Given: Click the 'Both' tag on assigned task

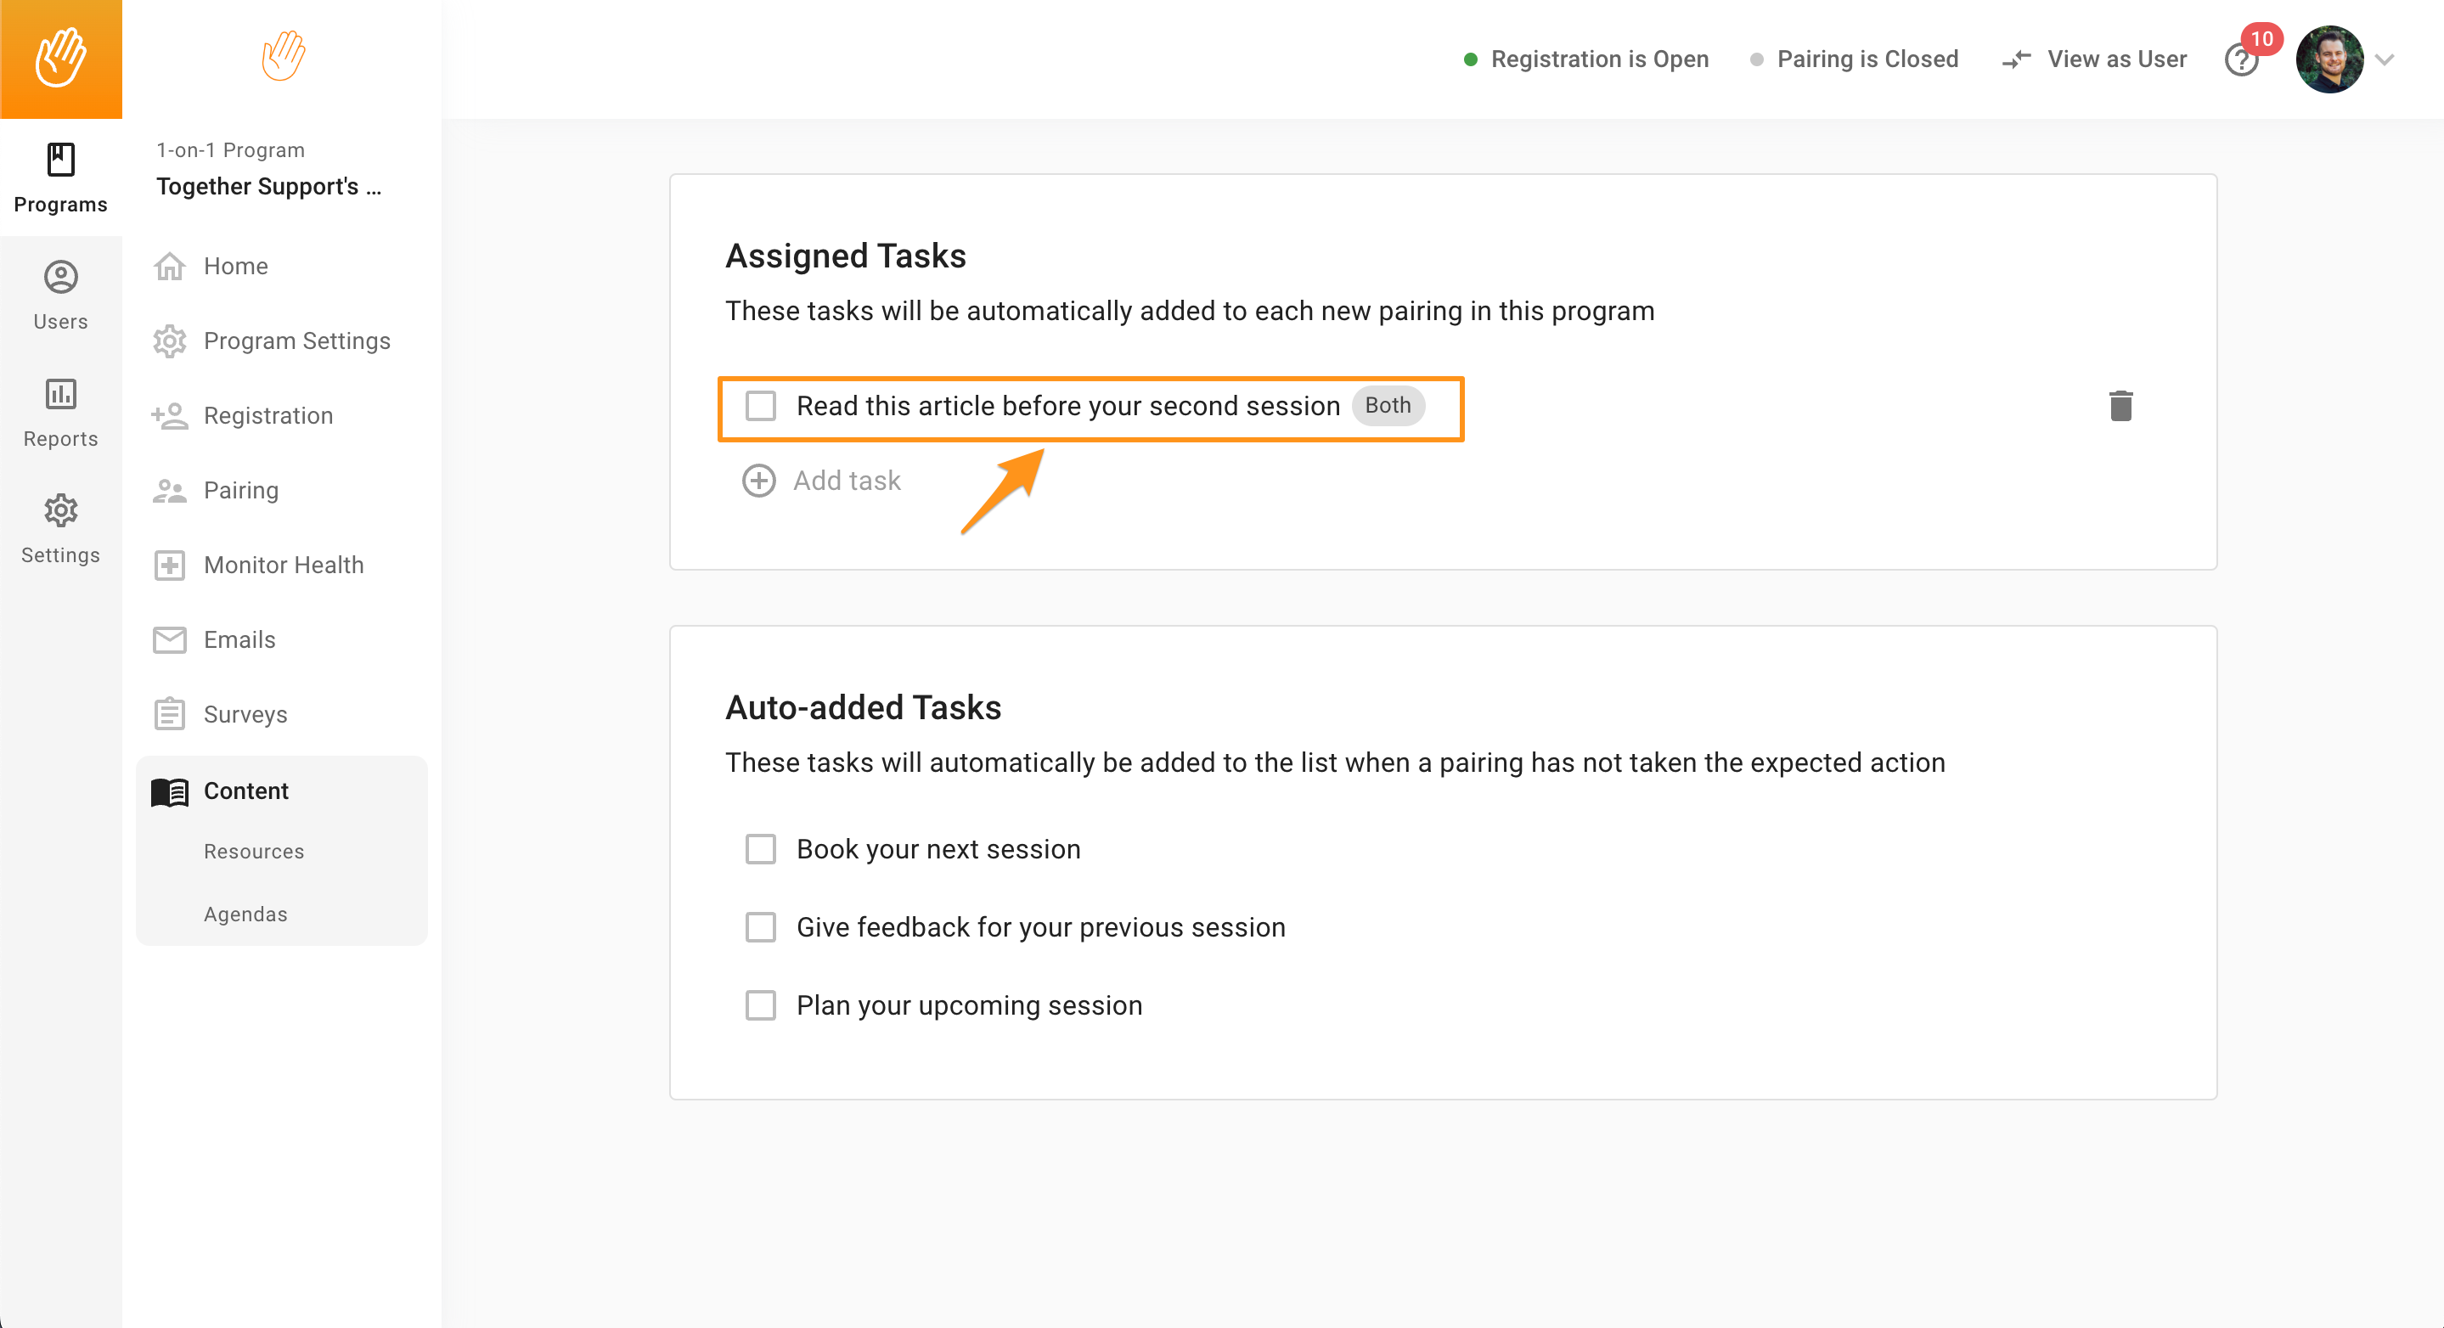Looking at the screenshot, I should coord(1387,406).
